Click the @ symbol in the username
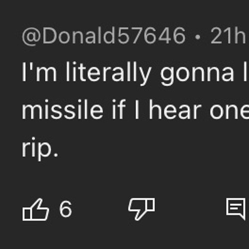The width and height of the screenshot is (249, 249). point(31,36)
